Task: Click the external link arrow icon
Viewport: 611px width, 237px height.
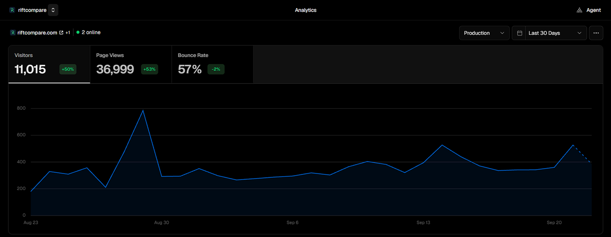Action: coord(61,33)
